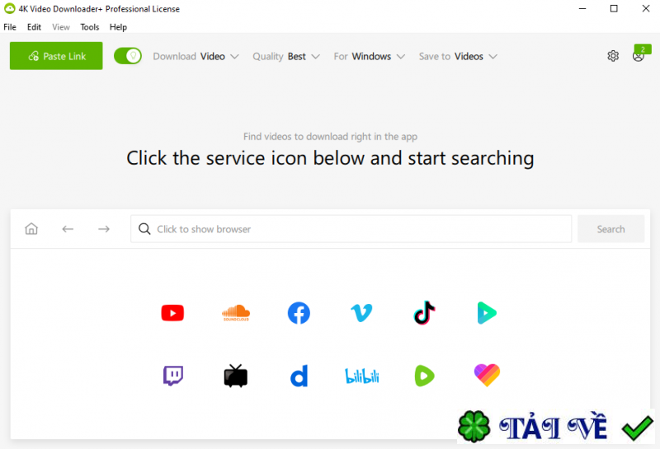Open the Tools menu
The height and width of the screenshot is (449, 660).
pos(90,27)
